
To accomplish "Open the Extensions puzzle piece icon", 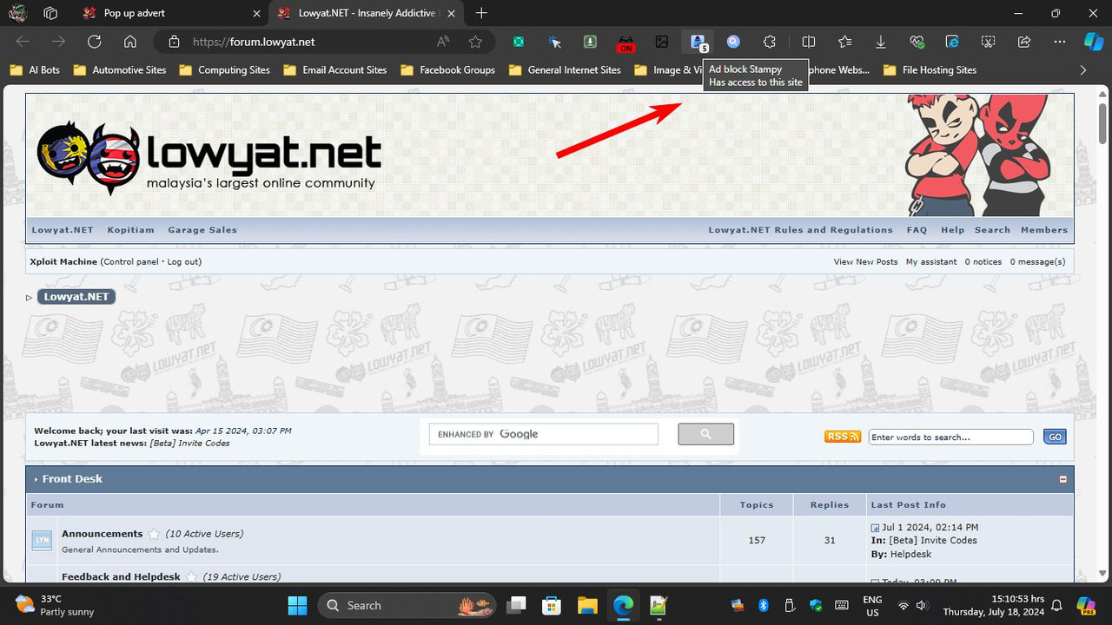I will click(x=770, y=42).
